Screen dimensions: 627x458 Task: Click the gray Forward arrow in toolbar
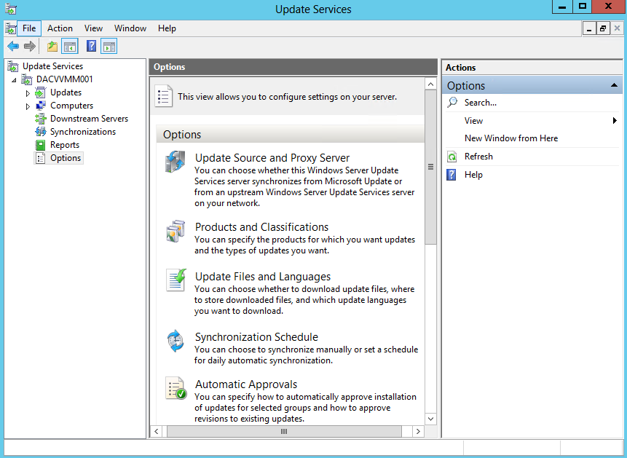pyautogui.click(x=30, y=47)
